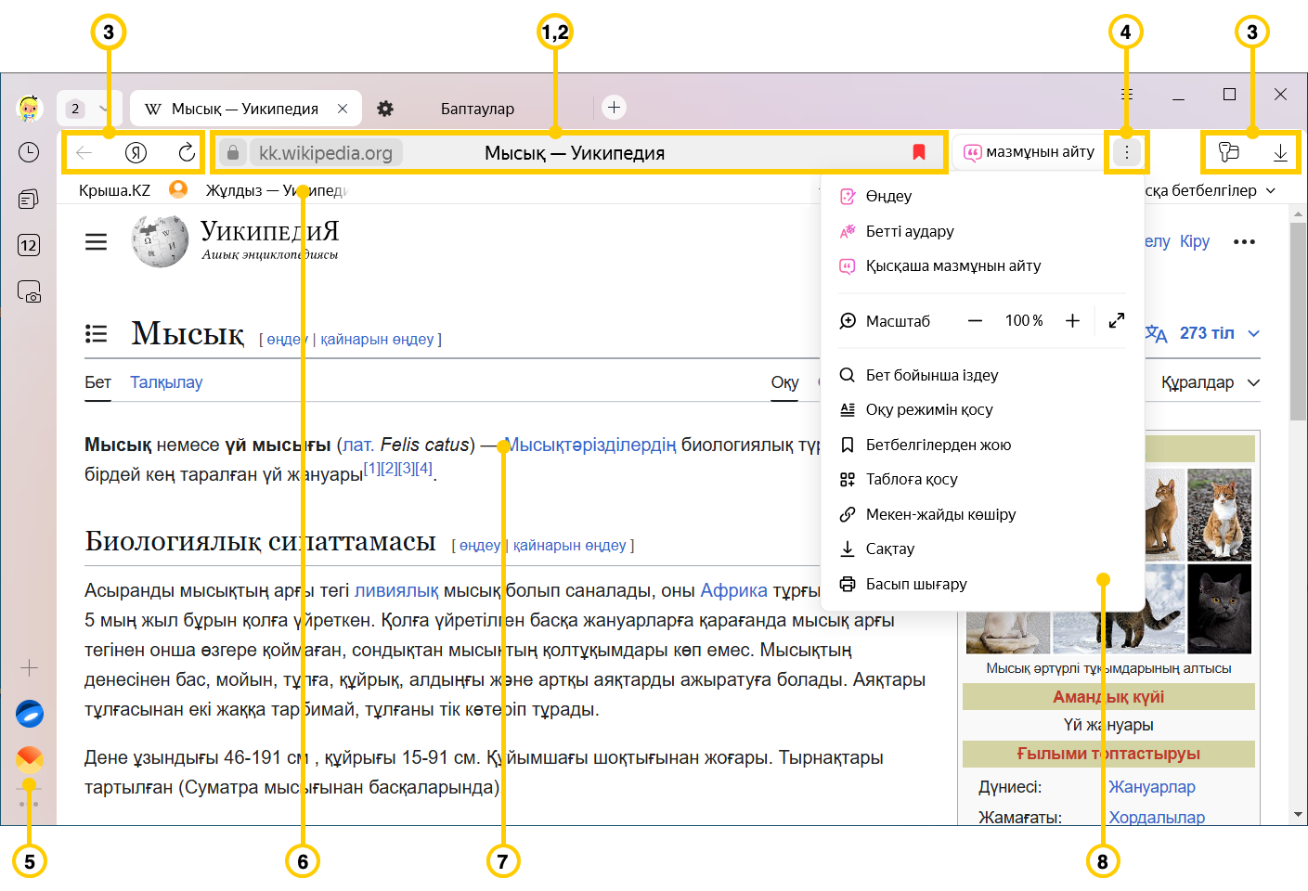The width and height of the screenshot is (1308, 891).
Task: Expand 'Басқа бетбелгілер' bookmarks folder
Action: click(1207, 190)
